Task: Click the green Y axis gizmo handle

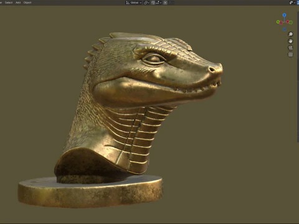Action: 278,22
